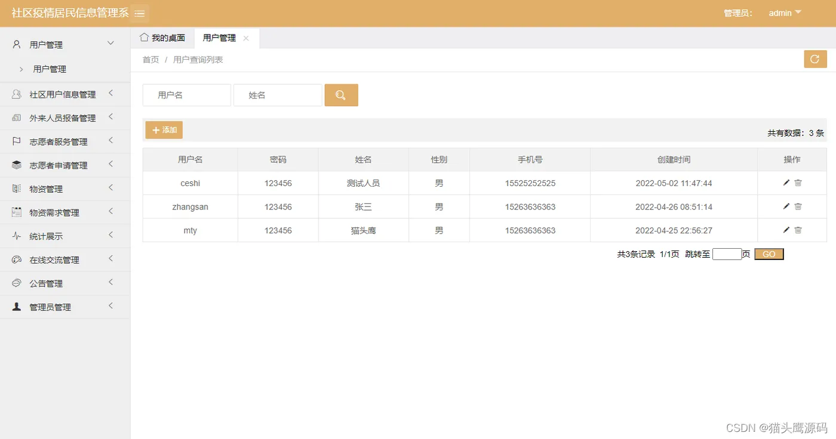Click phone number 15525252525
Screen dimensions: 836x439
(530, 183)
